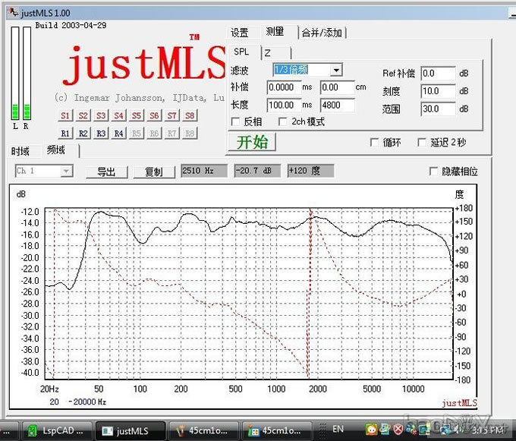Click the S6 store slot button

(154, 115)
